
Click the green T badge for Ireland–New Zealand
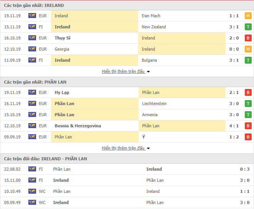click(248, 27)
